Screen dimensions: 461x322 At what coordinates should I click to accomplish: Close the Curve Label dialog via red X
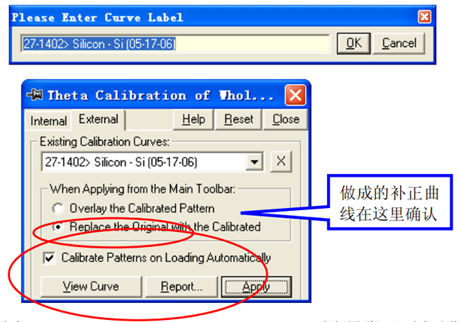pyautogui.click(x=424, y=17)
